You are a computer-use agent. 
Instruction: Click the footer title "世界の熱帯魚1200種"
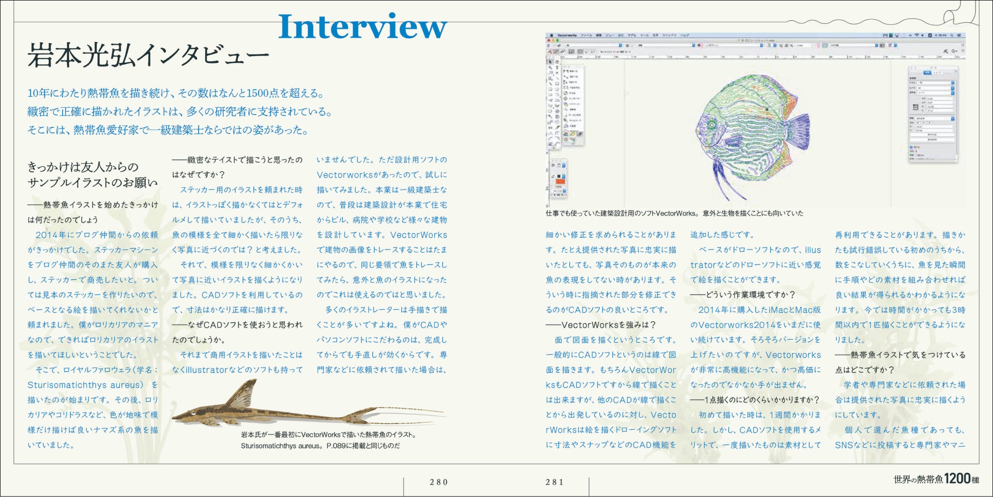coord(936,479)
